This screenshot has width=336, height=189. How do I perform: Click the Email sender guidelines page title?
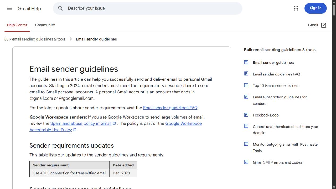point(74,69)
